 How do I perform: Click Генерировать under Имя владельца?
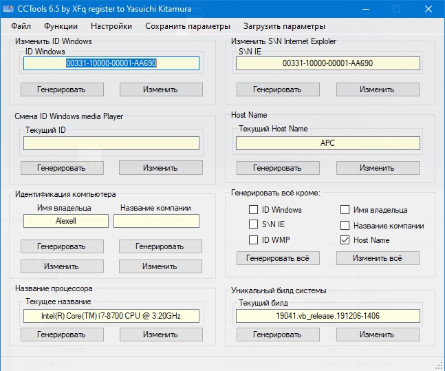pos(62,246)
